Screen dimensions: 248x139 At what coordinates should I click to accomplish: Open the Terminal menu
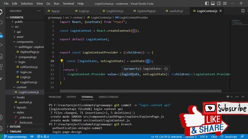[x=68, y=3]
